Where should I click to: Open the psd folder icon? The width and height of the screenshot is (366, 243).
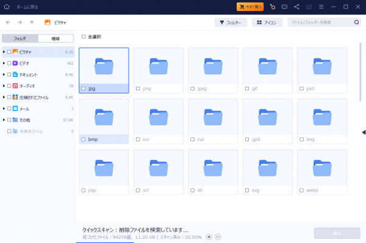[x=322, y=67]
